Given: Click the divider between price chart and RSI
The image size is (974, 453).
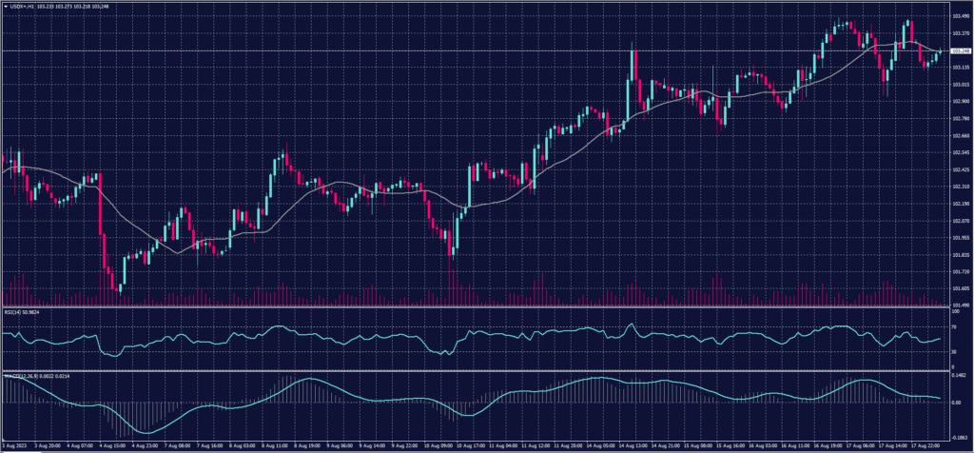Looking at the screenshot, I should click(x=476, y=307).
